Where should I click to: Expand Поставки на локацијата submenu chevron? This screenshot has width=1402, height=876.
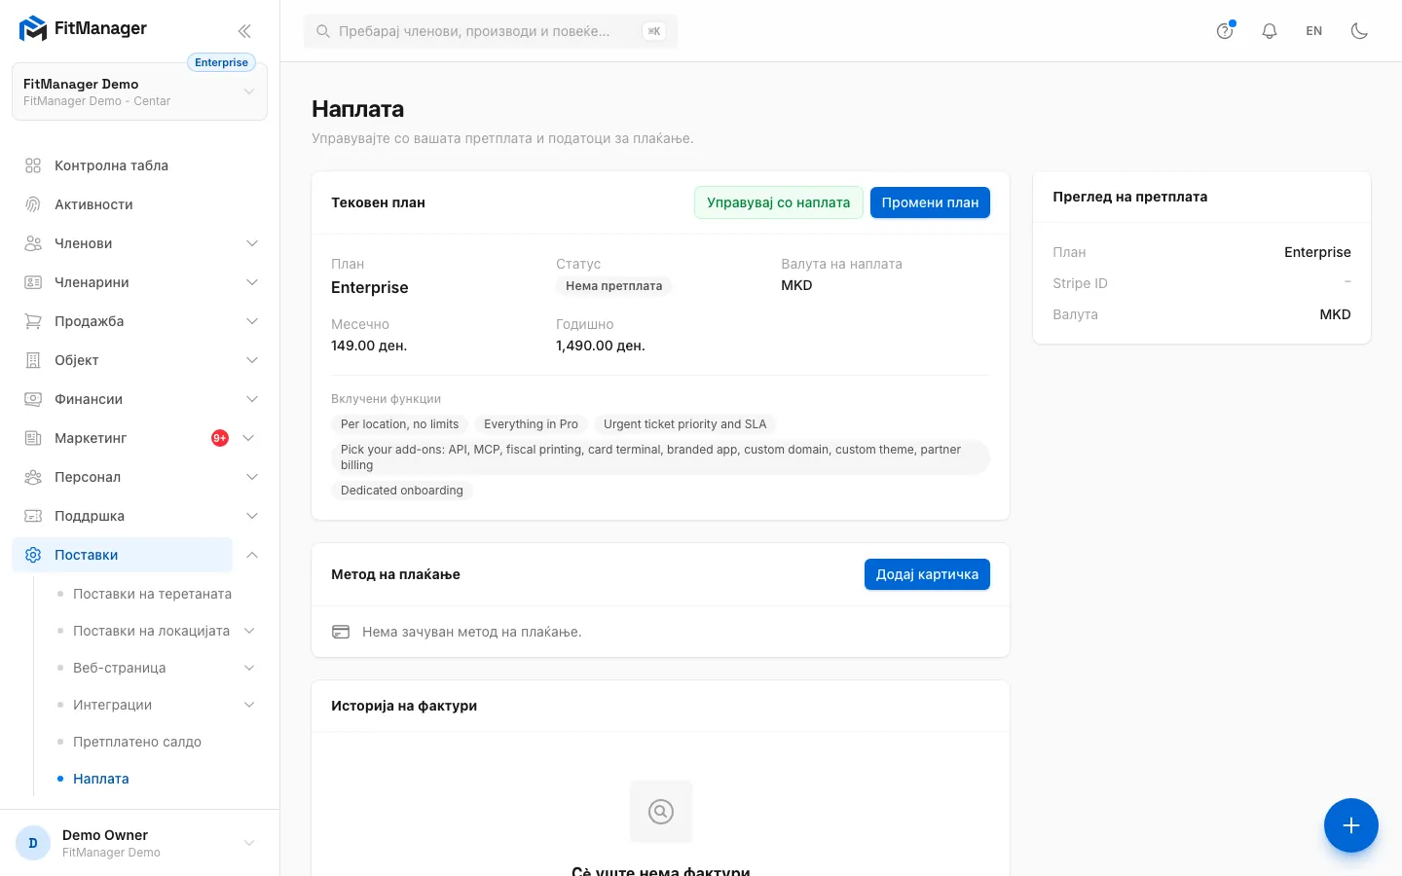click(249, 631)
